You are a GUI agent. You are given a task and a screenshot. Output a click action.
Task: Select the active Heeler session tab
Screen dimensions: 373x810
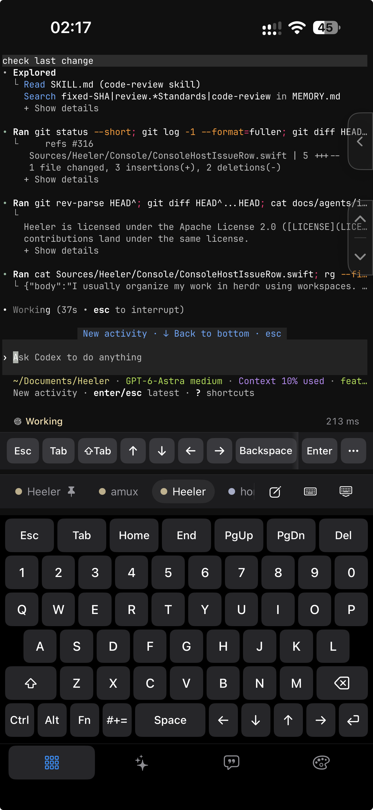coord(183,491)
